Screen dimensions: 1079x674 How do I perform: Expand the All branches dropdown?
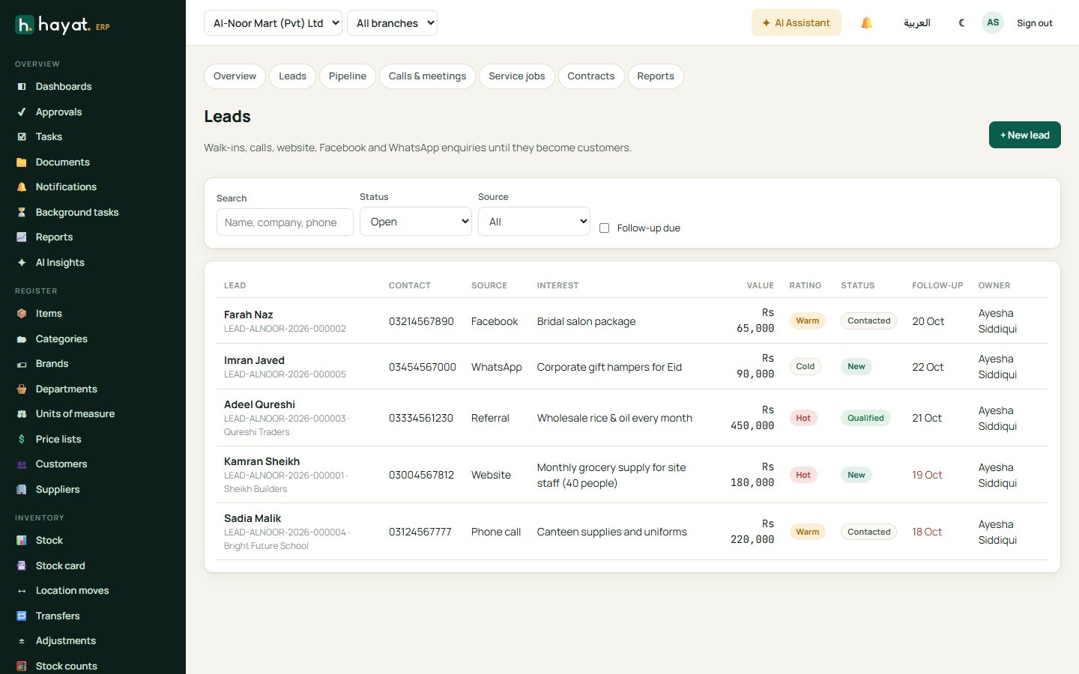coord(392,23)
